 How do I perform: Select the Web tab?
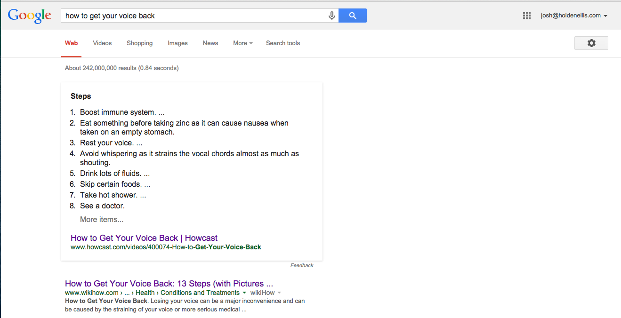[72, 43]
